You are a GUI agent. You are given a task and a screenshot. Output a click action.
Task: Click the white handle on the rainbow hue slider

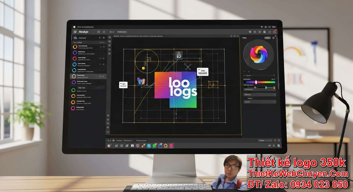(x=256, y=82)
